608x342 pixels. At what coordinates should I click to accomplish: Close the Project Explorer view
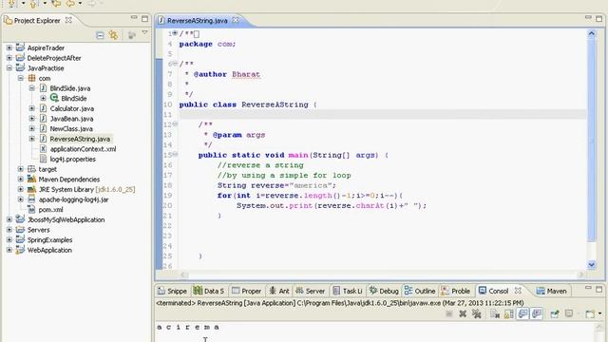point(68,20)
